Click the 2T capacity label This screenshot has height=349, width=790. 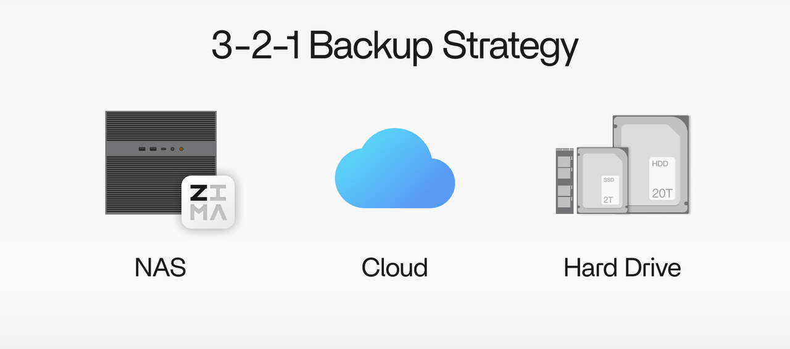[x=609, y=200]
